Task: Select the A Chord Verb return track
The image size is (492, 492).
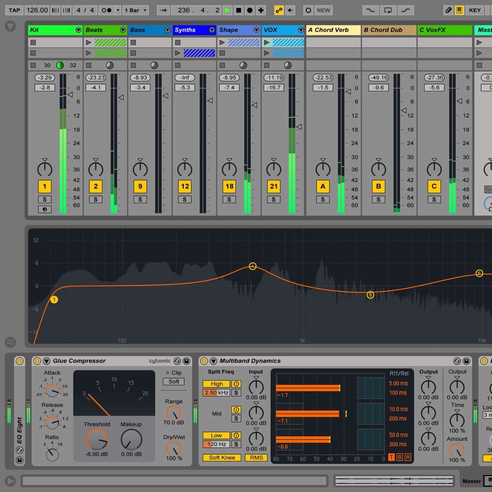Action: tap(333, 30)
